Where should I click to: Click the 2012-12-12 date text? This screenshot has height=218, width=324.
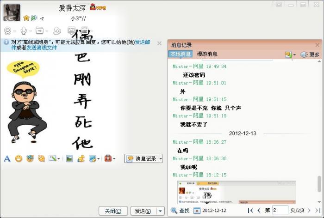pos(214,210)
